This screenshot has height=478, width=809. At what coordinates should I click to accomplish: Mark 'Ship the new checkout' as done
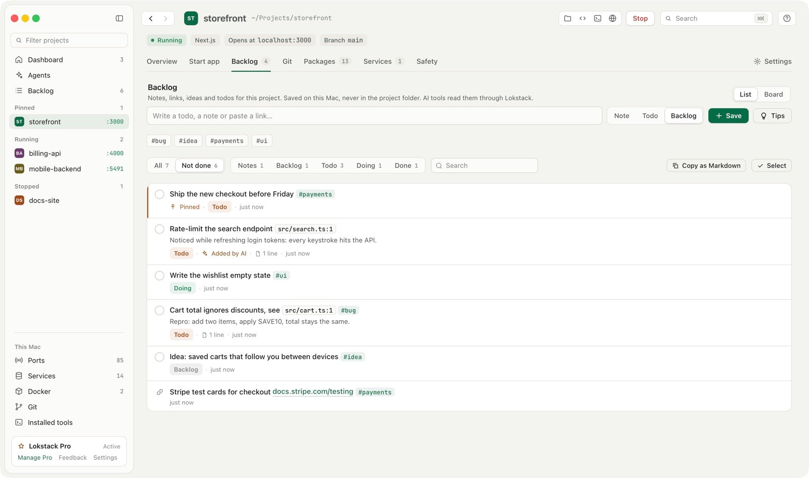[x=159, y=194]
